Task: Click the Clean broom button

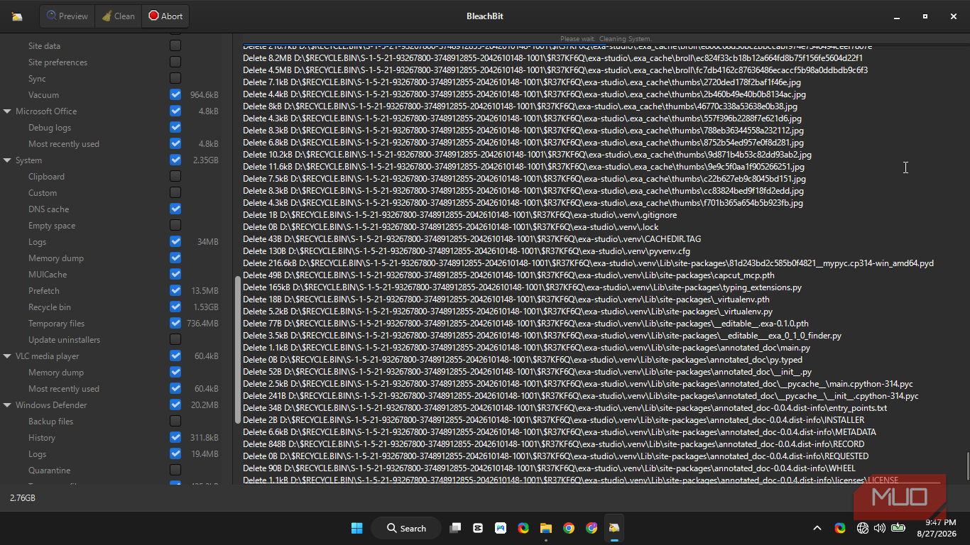Action: [118, 16]
